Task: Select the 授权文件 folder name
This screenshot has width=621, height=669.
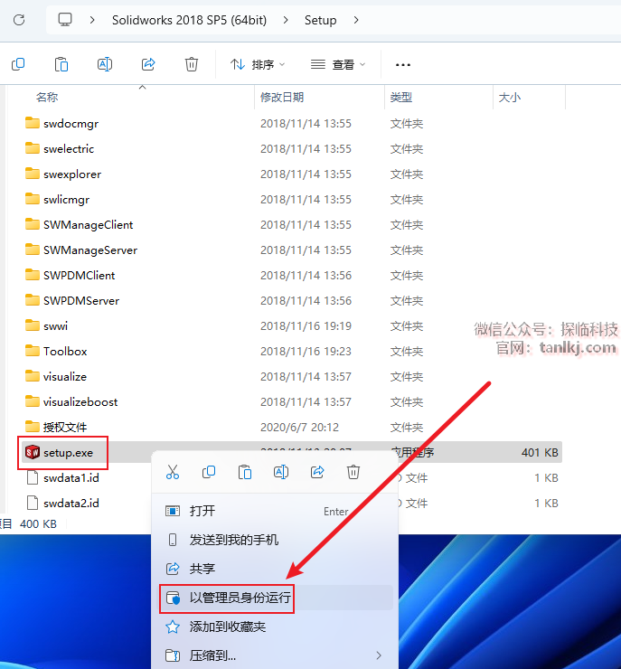Action: click(65, 427)
